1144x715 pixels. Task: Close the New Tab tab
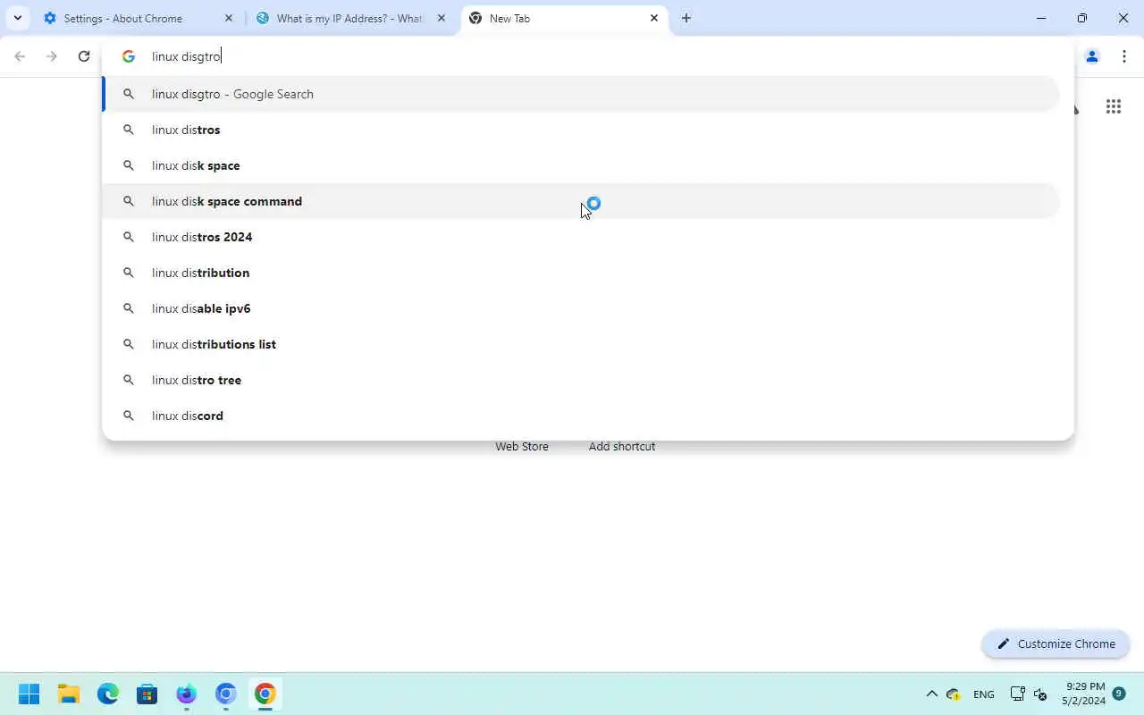click(x=654, y=18)
